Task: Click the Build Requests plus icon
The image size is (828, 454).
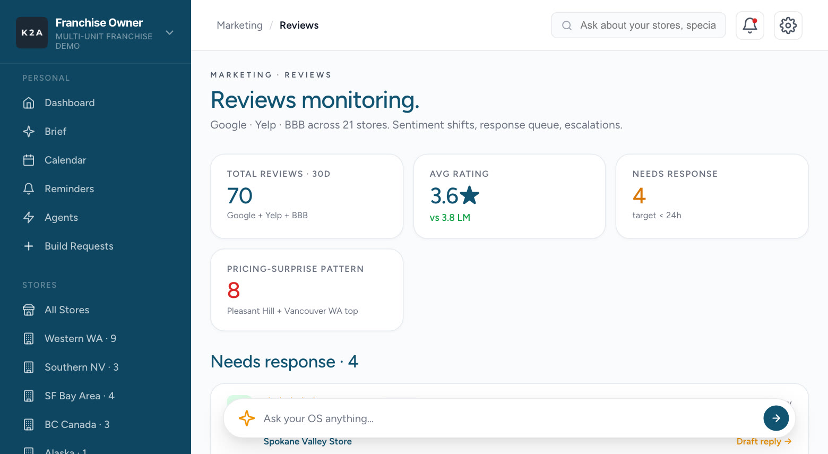Action: 29,246
